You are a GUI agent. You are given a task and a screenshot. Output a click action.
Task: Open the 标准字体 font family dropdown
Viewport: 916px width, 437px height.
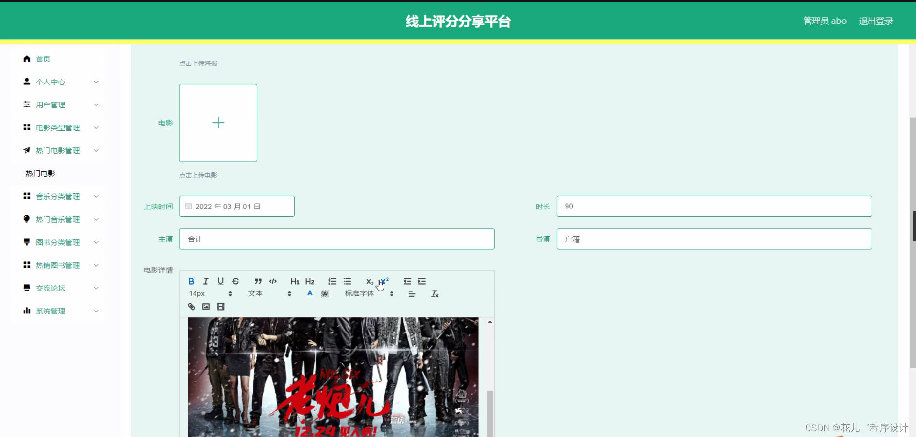coord(369,293)
